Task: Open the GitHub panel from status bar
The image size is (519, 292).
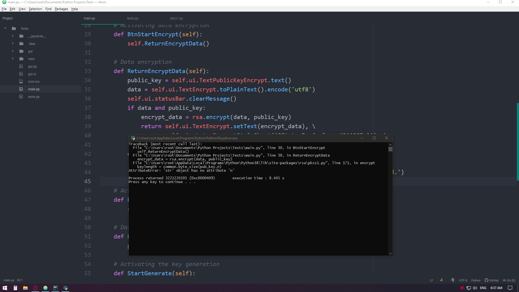Action: (492, 280)
